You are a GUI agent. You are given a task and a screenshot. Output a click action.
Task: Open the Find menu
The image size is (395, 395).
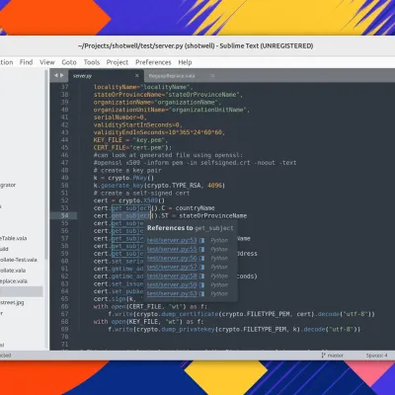26,62
